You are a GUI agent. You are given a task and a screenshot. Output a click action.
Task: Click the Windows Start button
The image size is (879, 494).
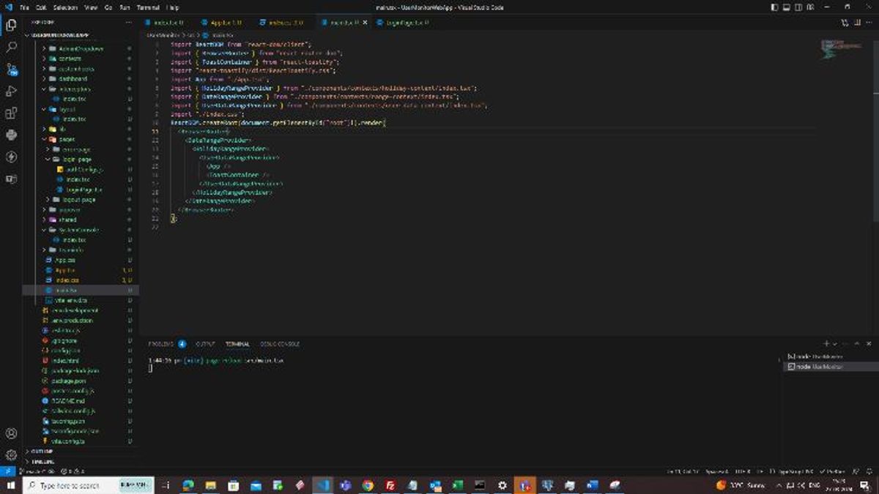pos(11,485)
